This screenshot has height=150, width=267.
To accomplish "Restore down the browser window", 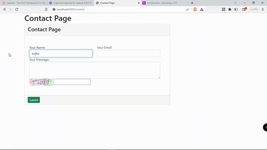I will 253,3.
